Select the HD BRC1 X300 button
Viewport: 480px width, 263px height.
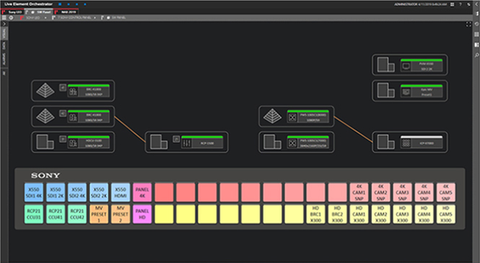coord(315,214)
